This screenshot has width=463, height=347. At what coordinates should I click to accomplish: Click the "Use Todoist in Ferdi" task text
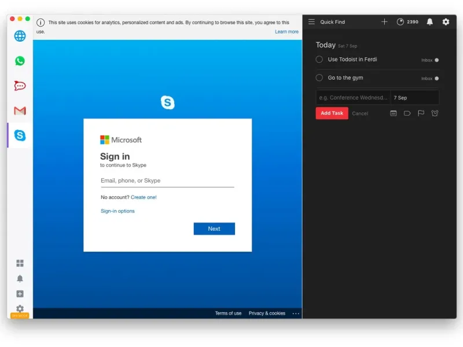352,60
